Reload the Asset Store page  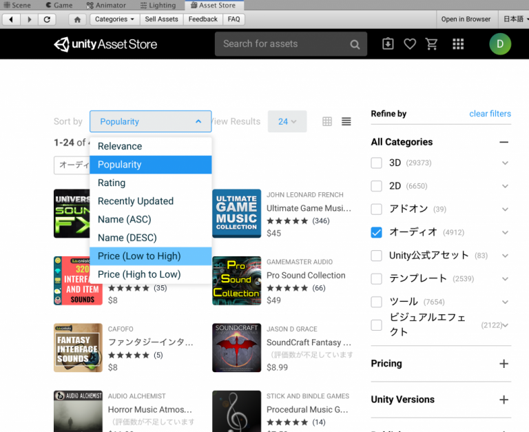46,19
